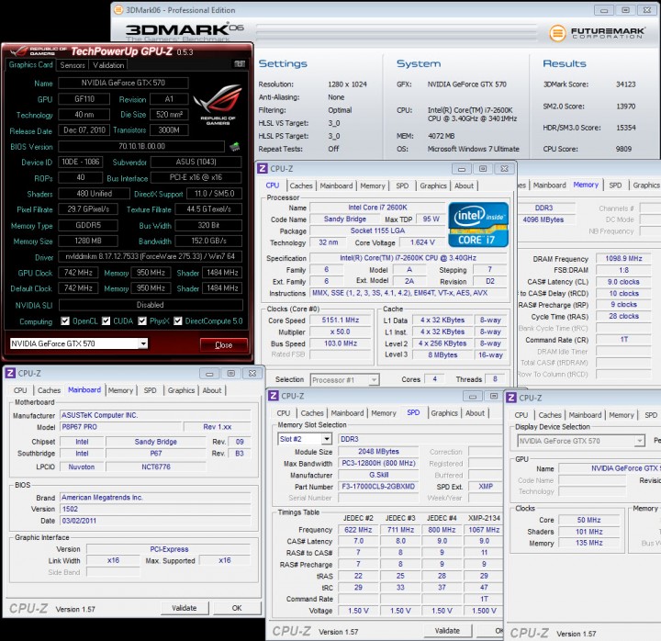Click the Multiplier value x 50.0
The height and width of the screenshot is (641, 661).
(341, 332)
